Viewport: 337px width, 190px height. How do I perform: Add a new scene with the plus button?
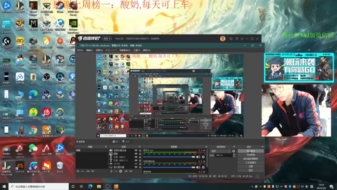point(78,171)
